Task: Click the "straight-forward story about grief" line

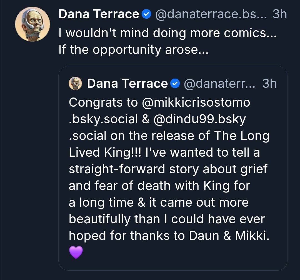Action: (168, 169)
